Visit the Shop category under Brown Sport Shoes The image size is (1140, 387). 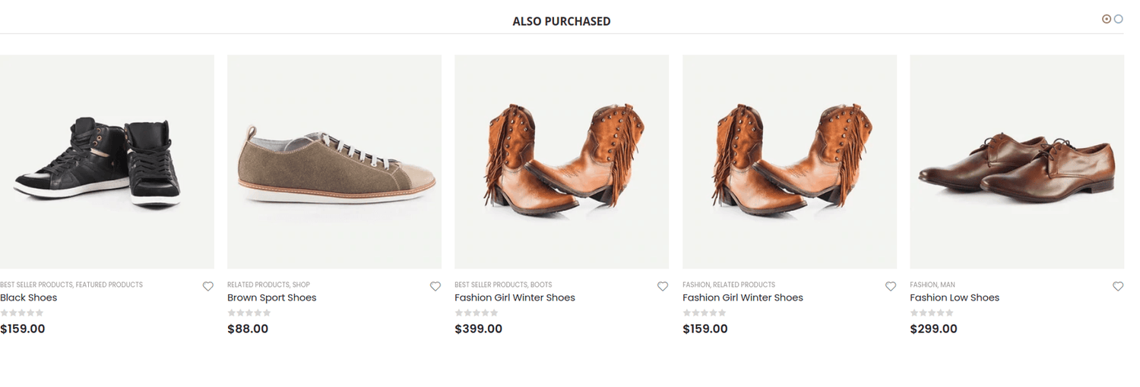click(302, 285)
